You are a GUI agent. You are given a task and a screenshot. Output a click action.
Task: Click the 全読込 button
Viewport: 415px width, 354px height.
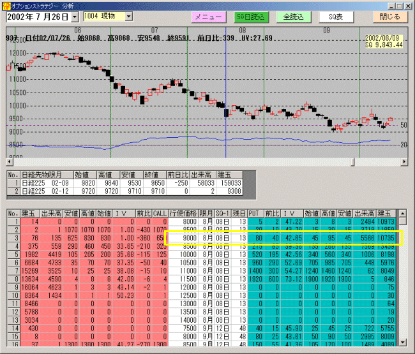[x=294, y=17]
